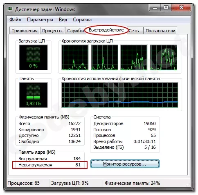Click the Task Manager title bar icon

click(x=10, y=9)
